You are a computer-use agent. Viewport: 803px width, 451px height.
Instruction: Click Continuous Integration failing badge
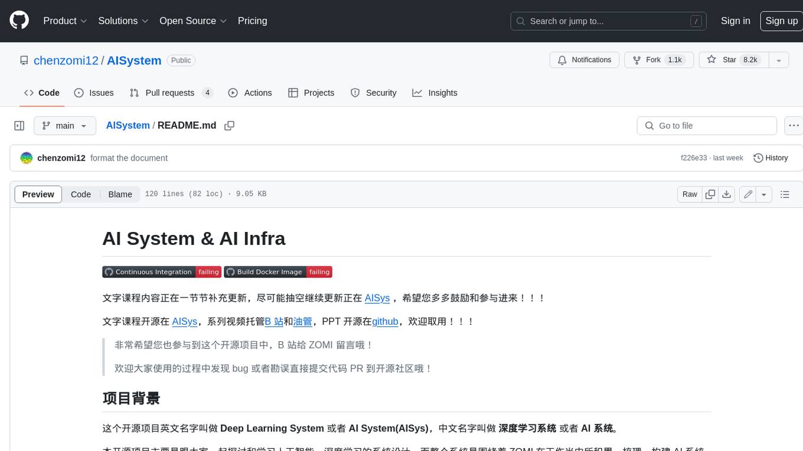pos(162,272)
